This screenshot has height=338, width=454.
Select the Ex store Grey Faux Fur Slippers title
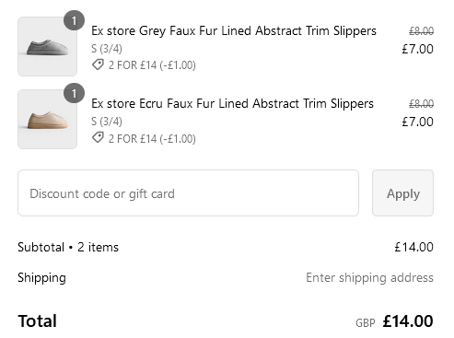[x=234, y=31]
